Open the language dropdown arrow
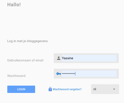124x103 pixels. point(114,89)
